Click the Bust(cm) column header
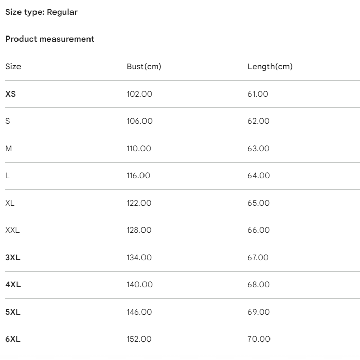Viewport: 360px width, 360px height. (144, 67)
